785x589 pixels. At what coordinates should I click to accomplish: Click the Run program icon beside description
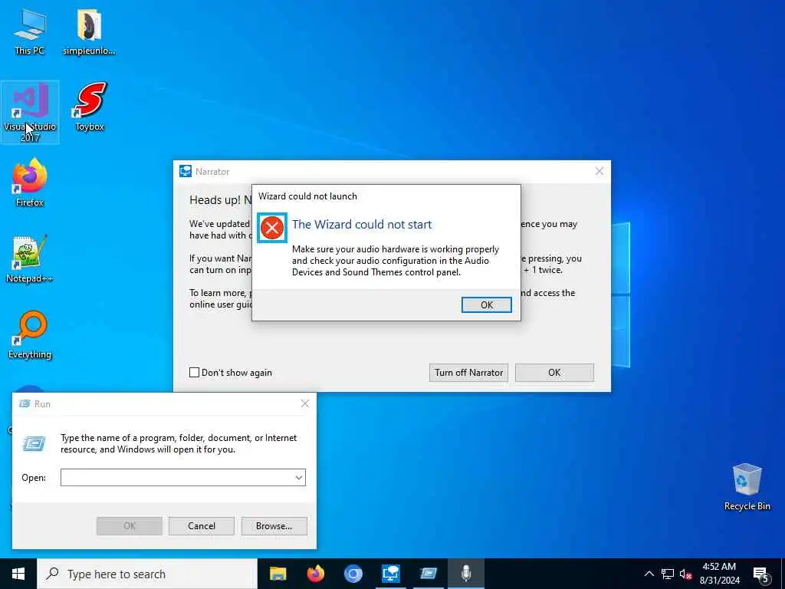[34, 443]
